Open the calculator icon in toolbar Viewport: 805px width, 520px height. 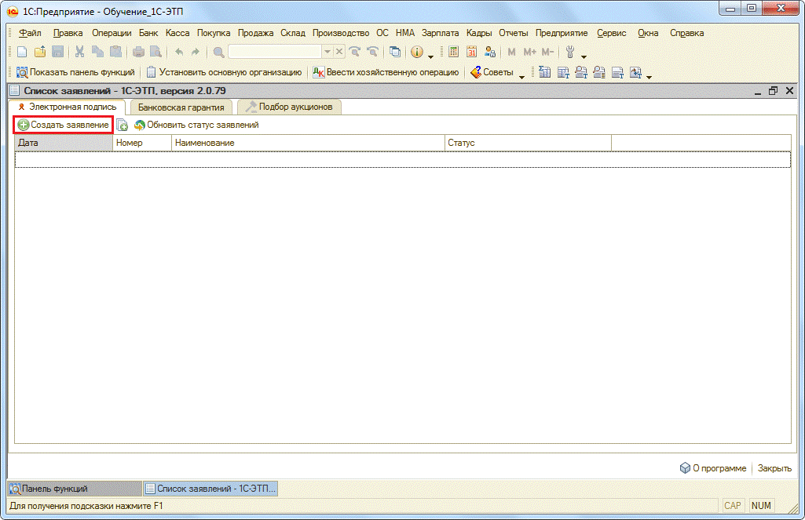pyautogui.click(x=454, y=52)
